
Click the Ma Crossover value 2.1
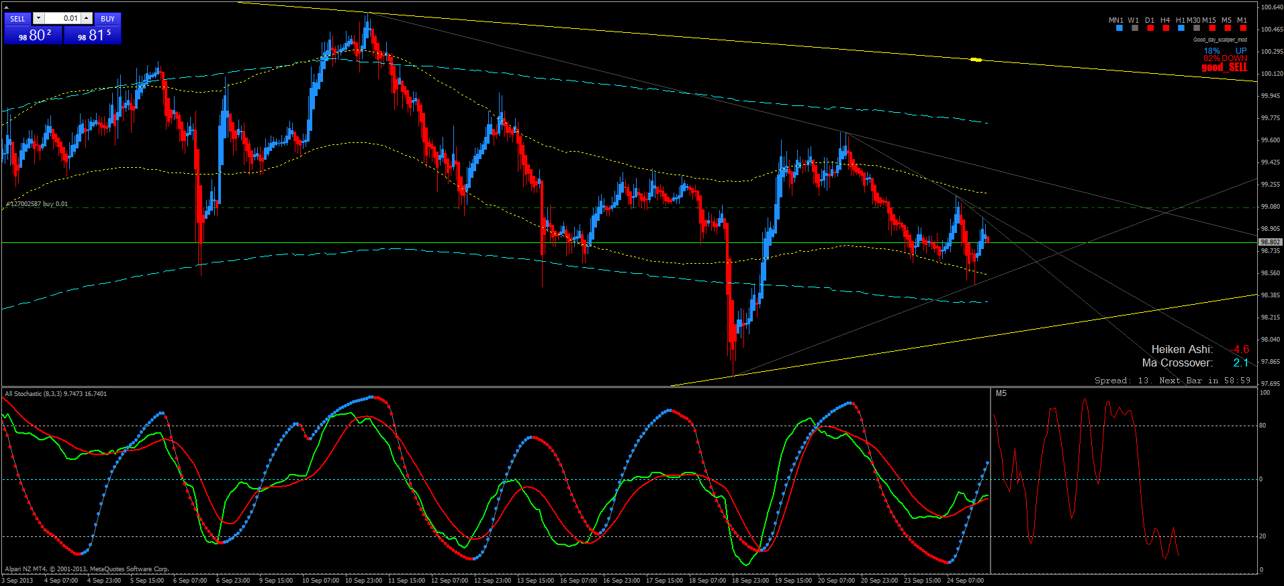[1241, 362]
